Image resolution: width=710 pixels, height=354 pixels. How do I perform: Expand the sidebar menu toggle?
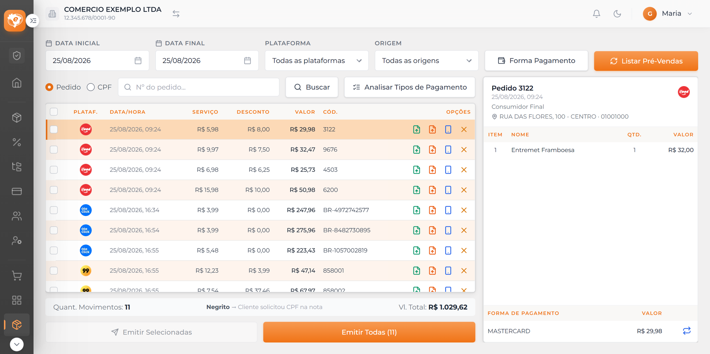[33, 21]
